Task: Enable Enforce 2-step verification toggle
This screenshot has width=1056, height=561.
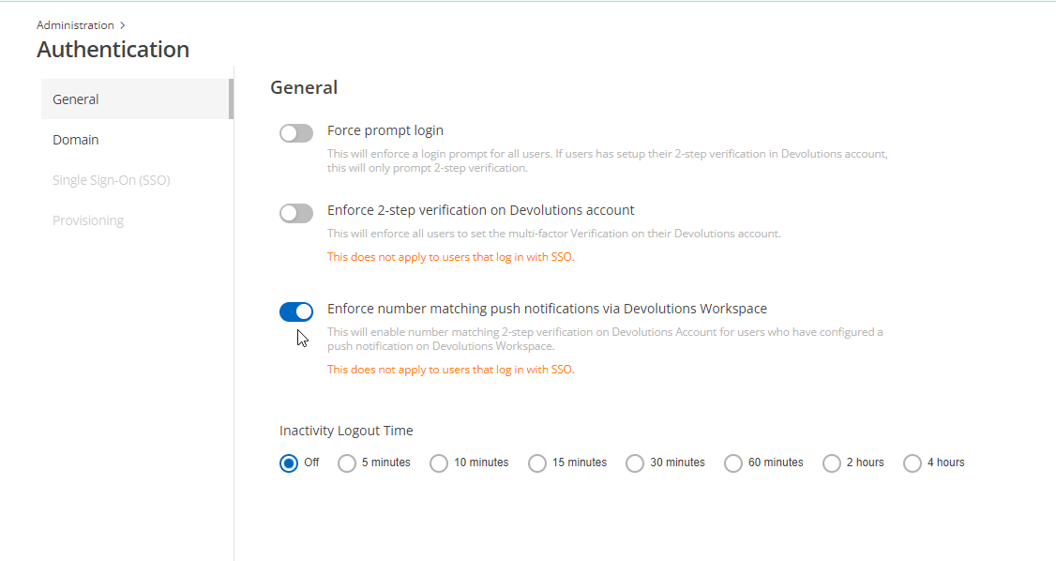Action: pos(296,213)
